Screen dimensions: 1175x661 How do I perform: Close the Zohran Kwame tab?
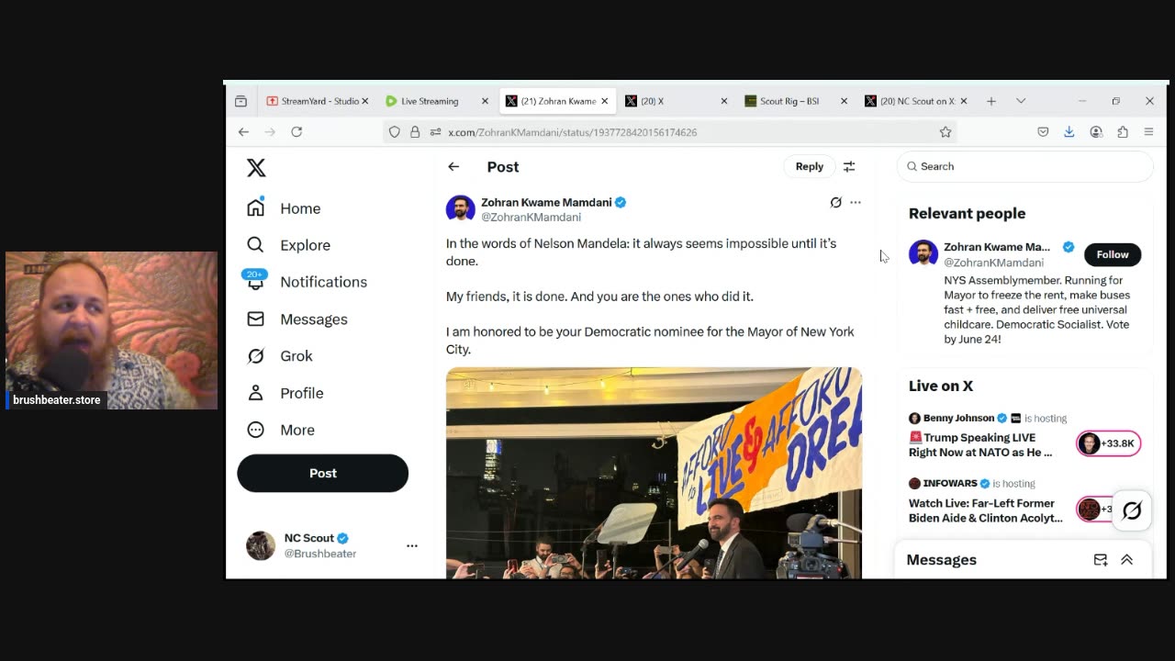click(x=604, y=101)
